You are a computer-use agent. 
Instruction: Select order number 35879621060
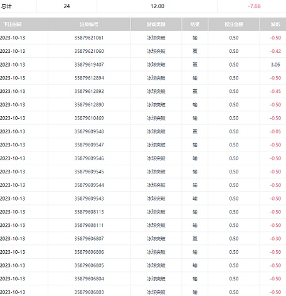click(x=89, y=51)
